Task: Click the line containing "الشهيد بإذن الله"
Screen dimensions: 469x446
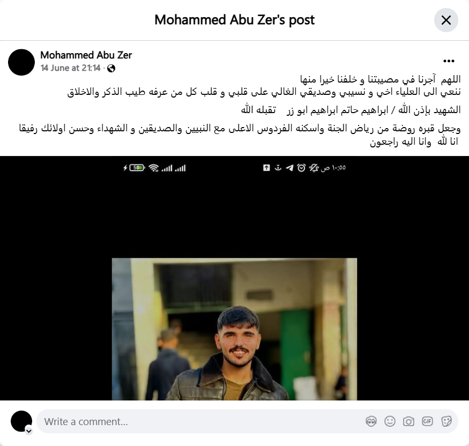Action: coord(351,110)
